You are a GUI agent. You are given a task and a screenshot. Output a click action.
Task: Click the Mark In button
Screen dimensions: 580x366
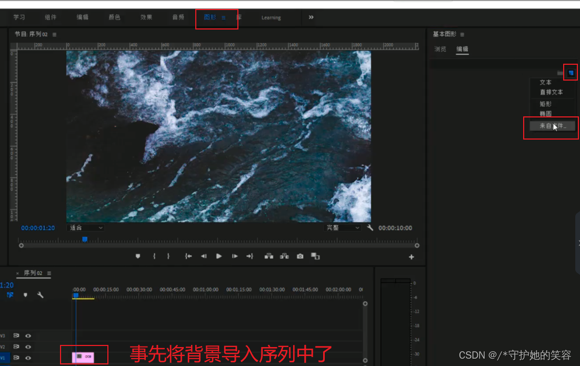(x=154, y=256)
